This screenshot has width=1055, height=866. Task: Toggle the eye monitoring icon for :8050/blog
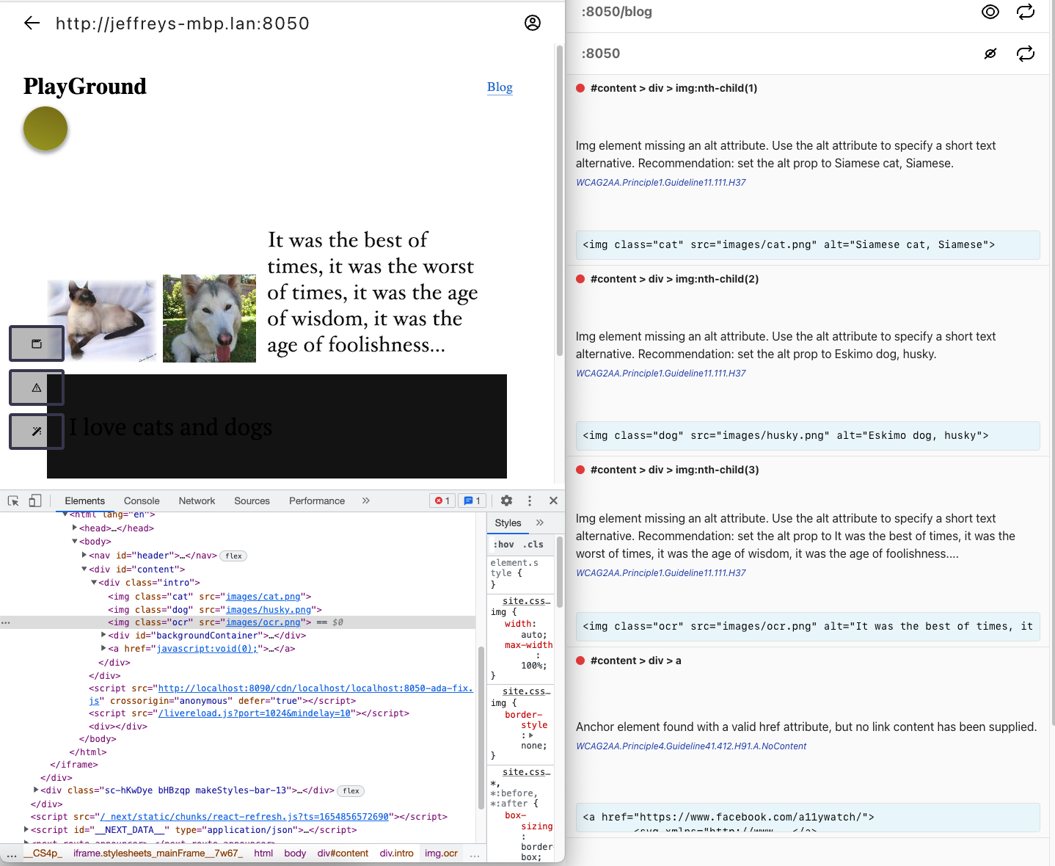click(x=990, y=12)
